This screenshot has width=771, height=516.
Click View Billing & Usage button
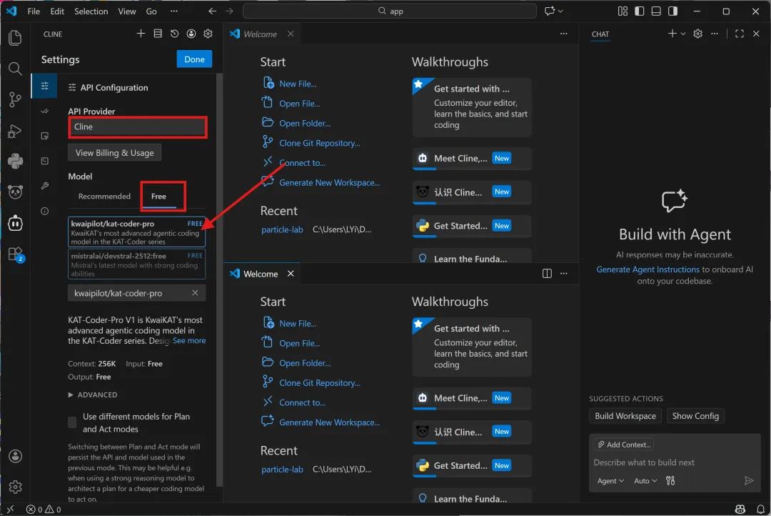pos(114,153)
